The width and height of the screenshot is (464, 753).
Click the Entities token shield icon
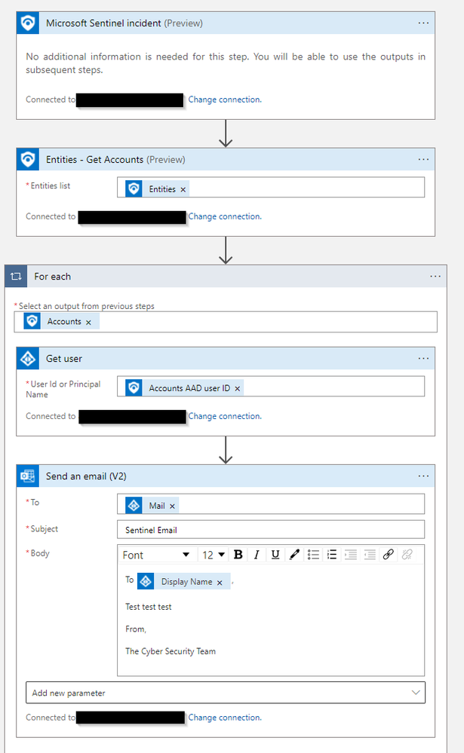(x=134, y=188)
